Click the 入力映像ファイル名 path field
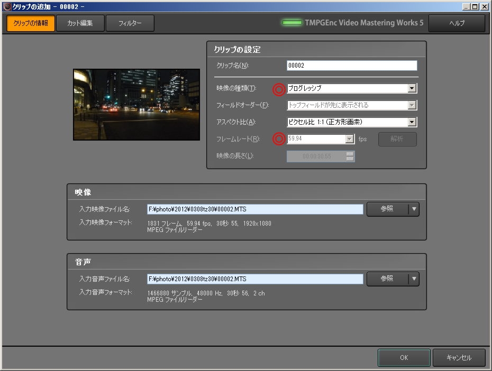The height and width of the screenshot is (371, 492). pos(255,209)
